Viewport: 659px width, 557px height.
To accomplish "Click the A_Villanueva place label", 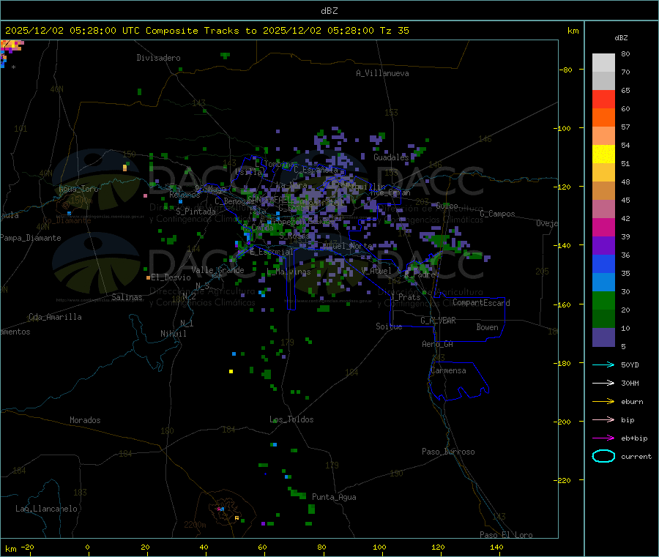I will point(382,73).
